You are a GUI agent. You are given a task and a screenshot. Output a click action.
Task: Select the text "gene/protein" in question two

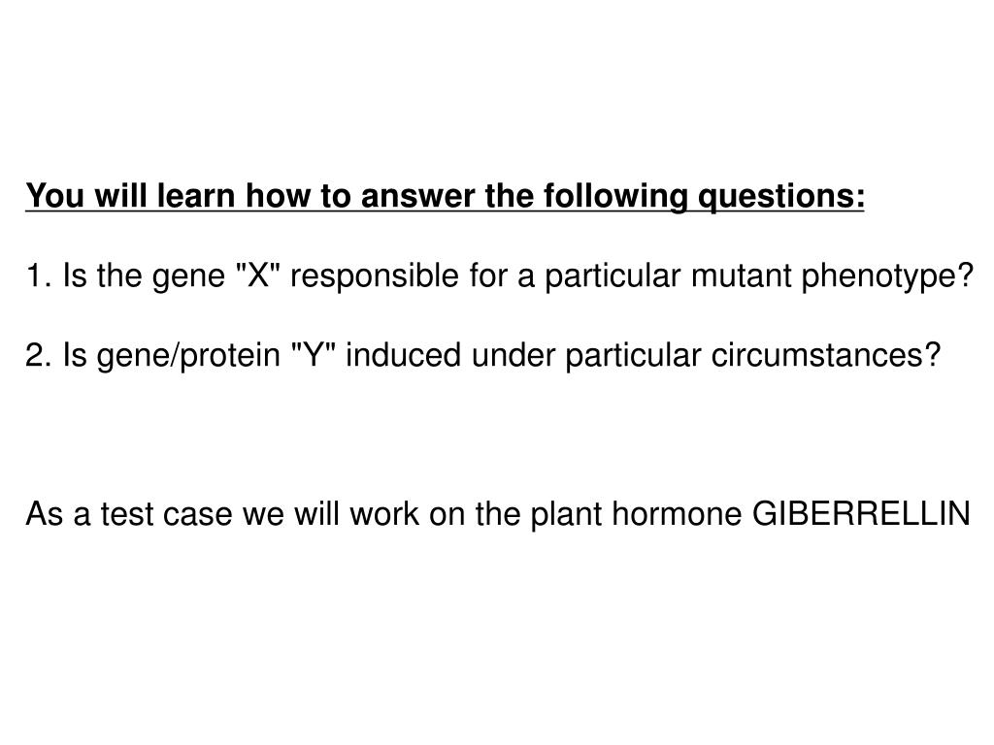point(188,355)
